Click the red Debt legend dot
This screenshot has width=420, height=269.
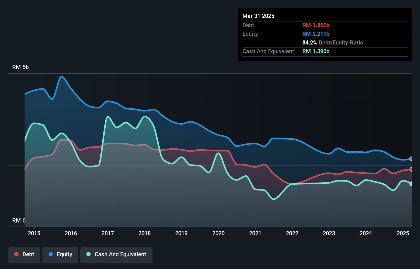point(16,254)
